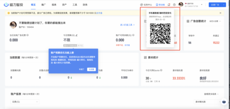Click the user avatar in header
The image size is (230, 109).
pos(181,5)
